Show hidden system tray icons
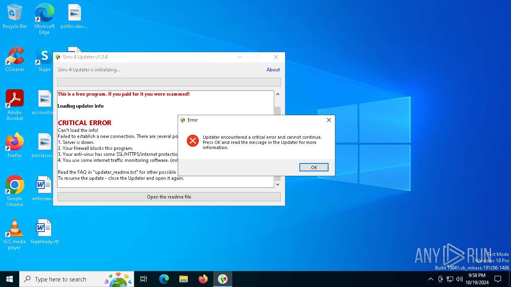Viewport: 511px width, 287px height. coord(430,279)
